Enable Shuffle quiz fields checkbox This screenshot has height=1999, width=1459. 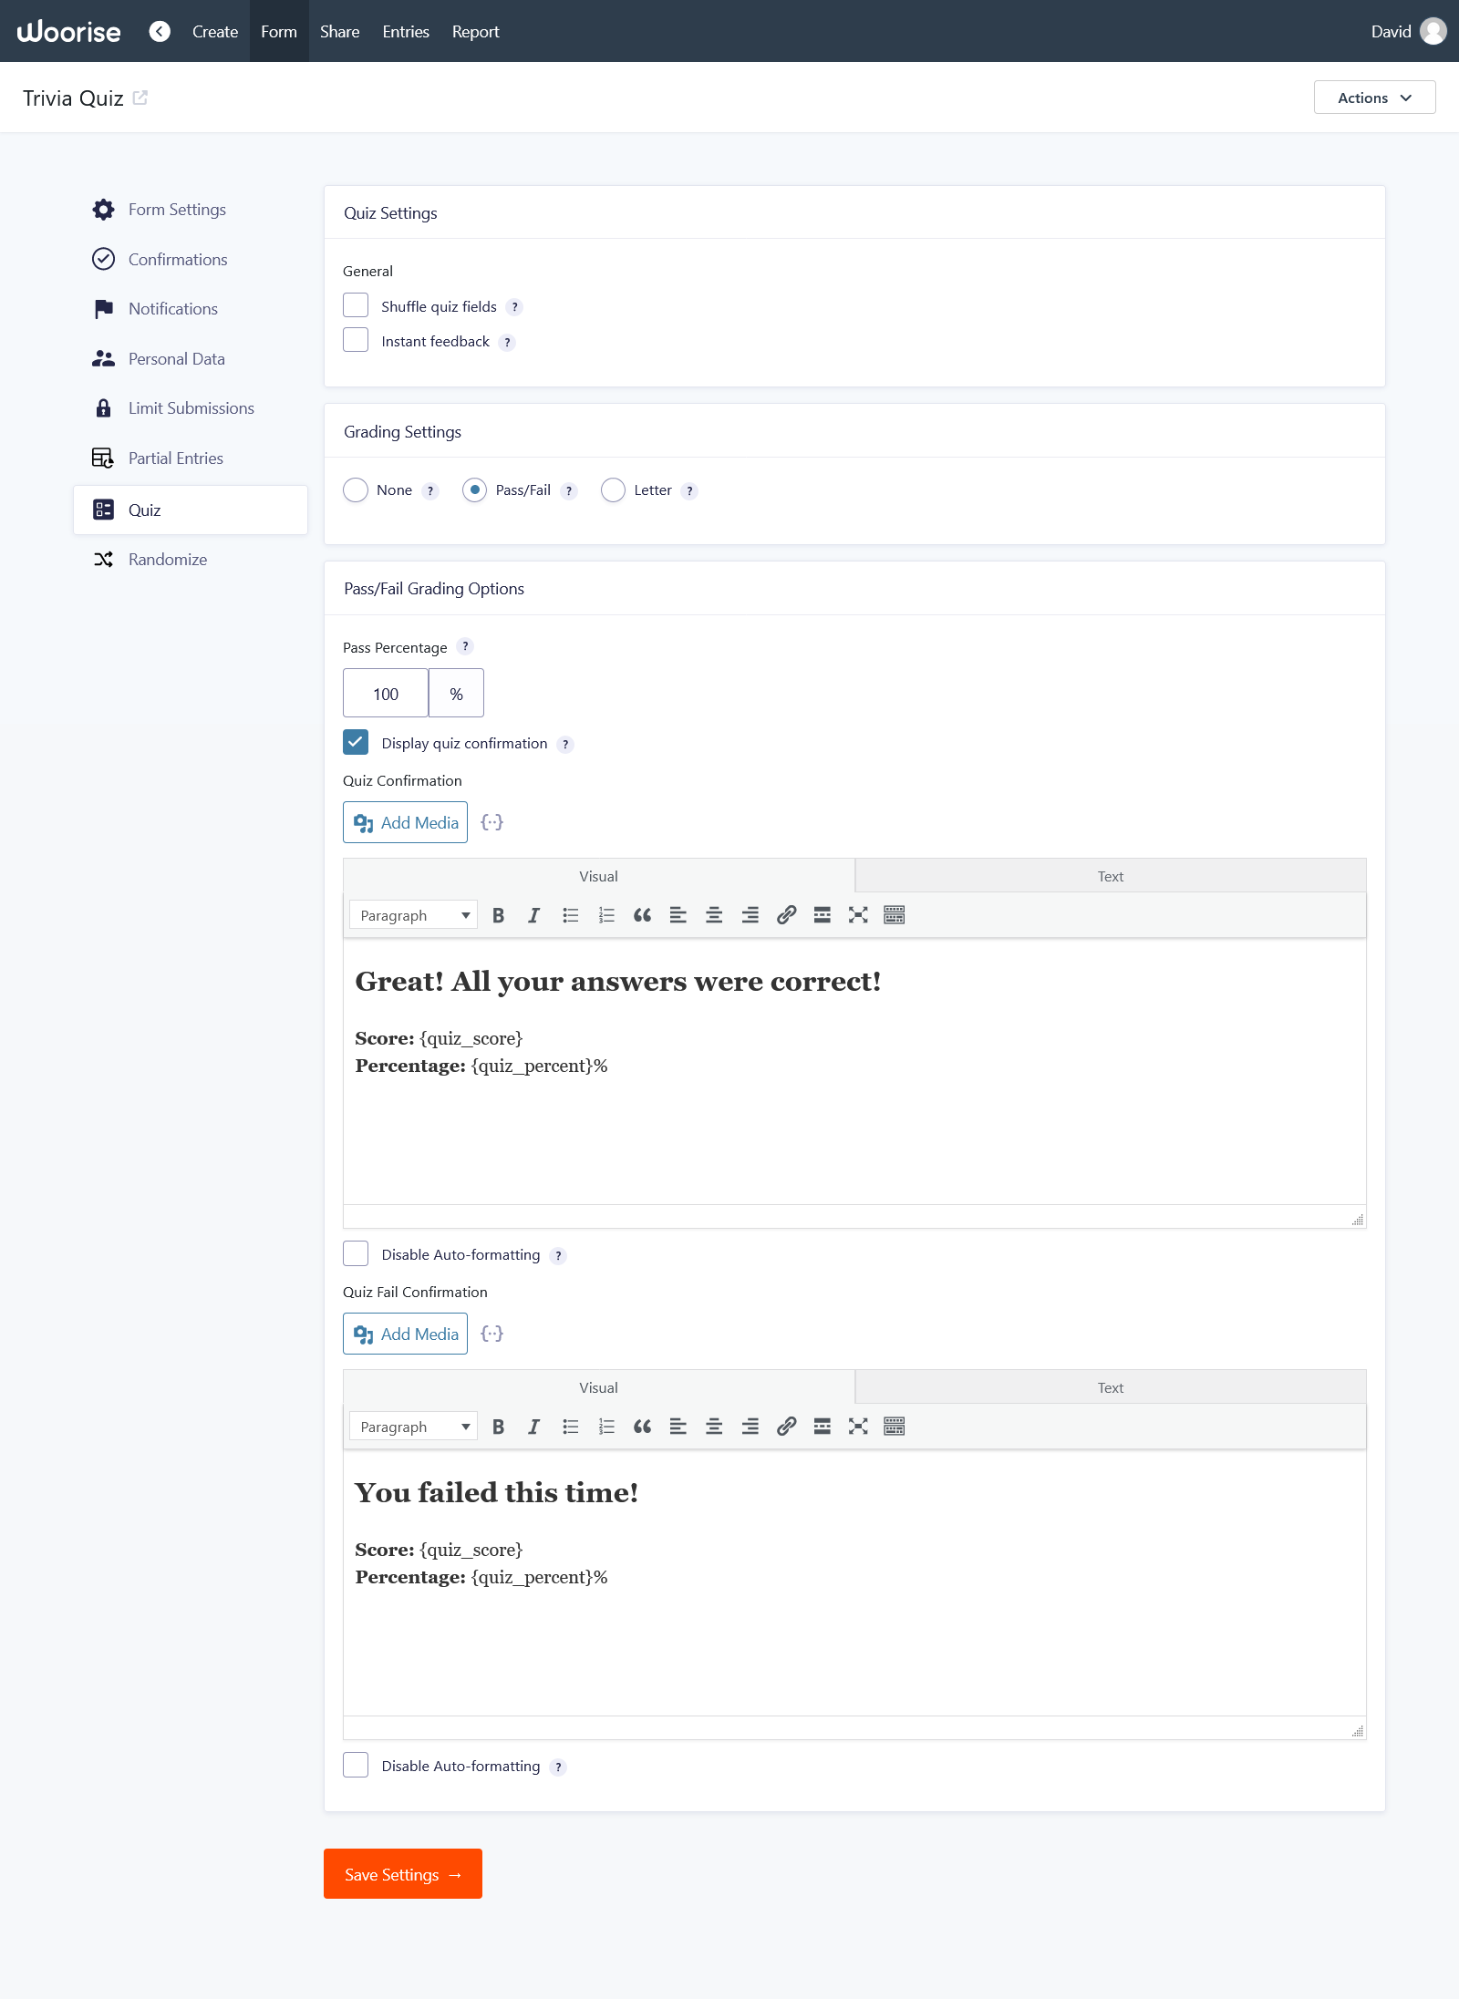(x=356, y=305)
